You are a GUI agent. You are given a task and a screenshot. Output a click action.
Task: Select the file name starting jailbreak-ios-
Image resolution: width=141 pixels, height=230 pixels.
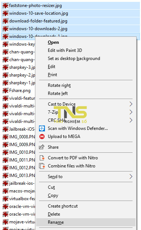[x=22, y=183]
